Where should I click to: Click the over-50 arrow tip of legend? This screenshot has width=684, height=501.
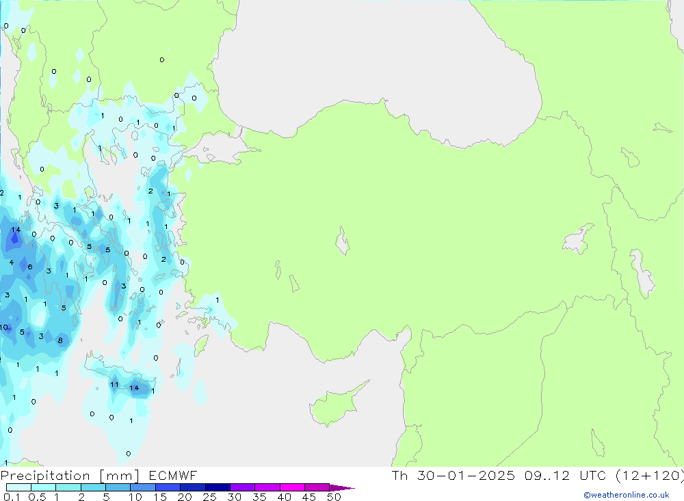click(341, 488)
